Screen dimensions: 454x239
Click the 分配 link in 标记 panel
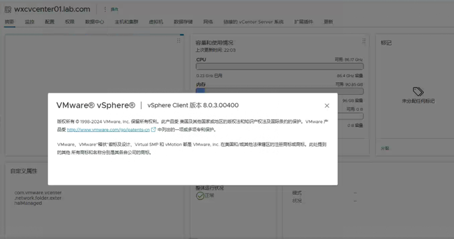pyautogui.click(x=385, y=148)
